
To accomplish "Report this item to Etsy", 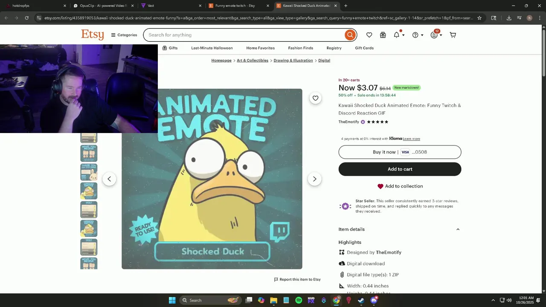I will click(x=297, y=280).
